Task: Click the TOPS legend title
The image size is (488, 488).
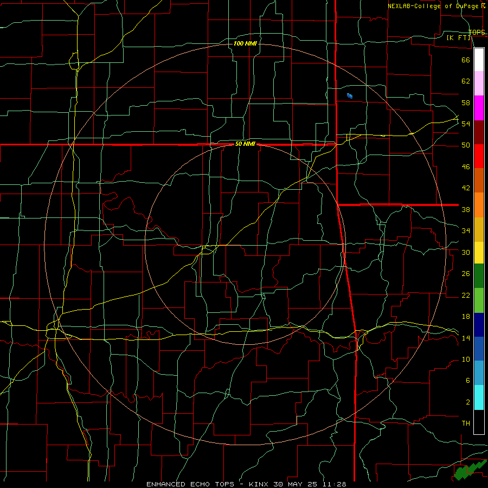Action: click(x=477, y=32)
